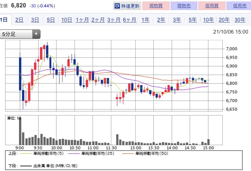
Task: Click the large blue opening candlestick at 9:00
Action: [20, 74]
